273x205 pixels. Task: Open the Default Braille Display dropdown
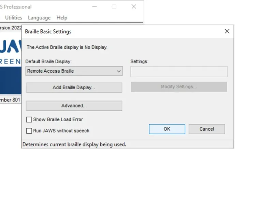tap(74, 71)
